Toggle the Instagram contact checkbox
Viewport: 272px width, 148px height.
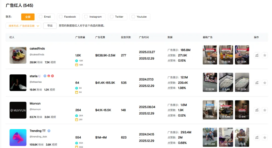[86, 17]
